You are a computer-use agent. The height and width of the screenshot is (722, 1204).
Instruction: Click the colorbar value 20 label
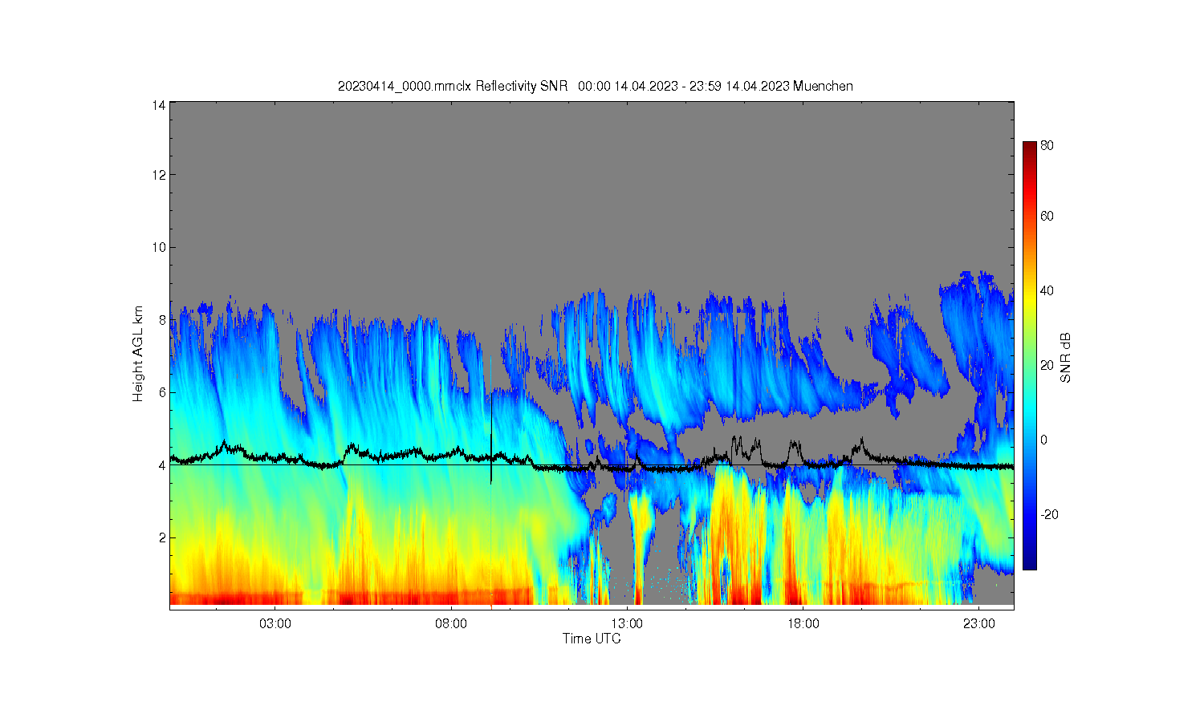tap(1047, 365)
